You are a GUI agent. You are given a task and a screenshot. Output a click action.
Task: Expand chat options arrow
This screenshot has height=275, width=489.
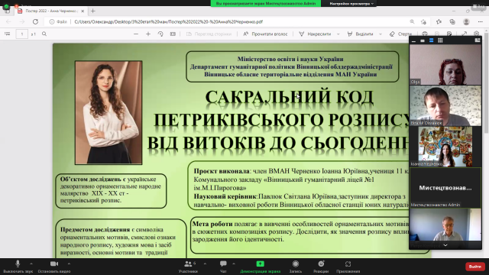pos(234,264)
